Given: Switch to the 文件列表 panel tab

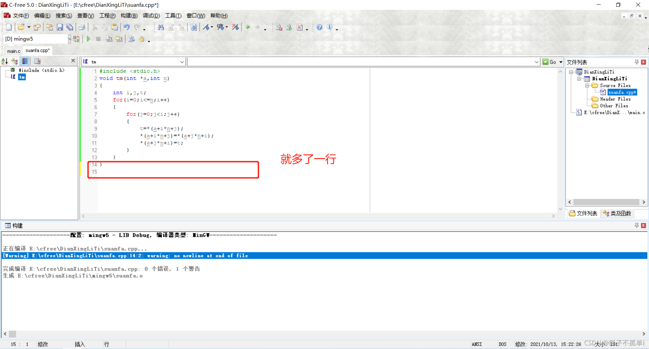Looking at the screenshot, I should [583, 214].
